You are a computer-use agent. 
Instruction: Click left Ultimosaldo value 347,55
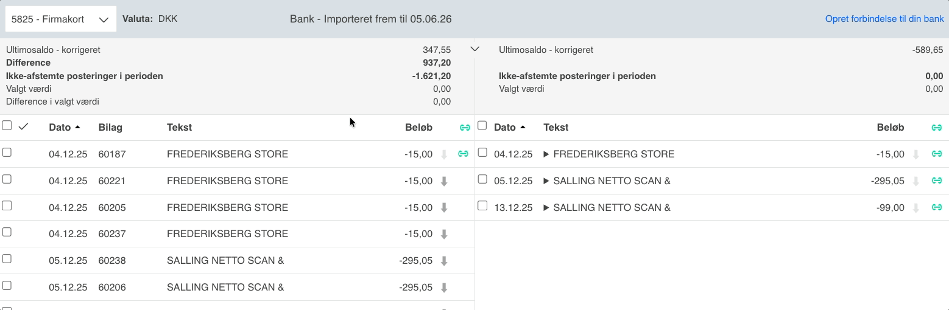[437, 50]
